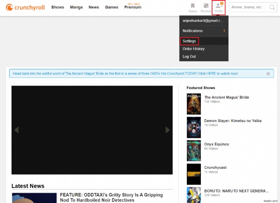Click the Demon Slayer thumbnail
The width and height of the screenshot is (280, 203).
pyautogui.click(x=194, y=127)
